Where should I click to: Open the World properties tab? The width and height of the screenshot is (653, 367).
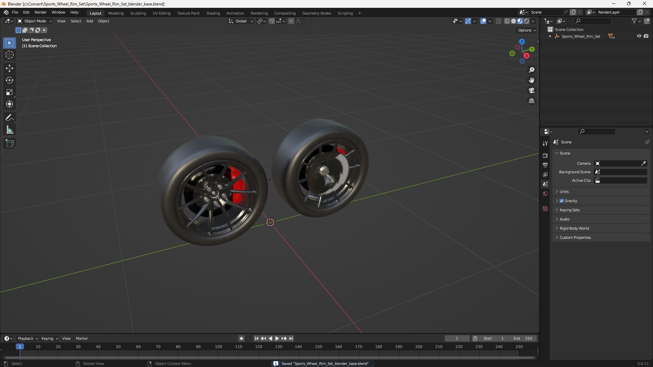(x=545, y=193)
